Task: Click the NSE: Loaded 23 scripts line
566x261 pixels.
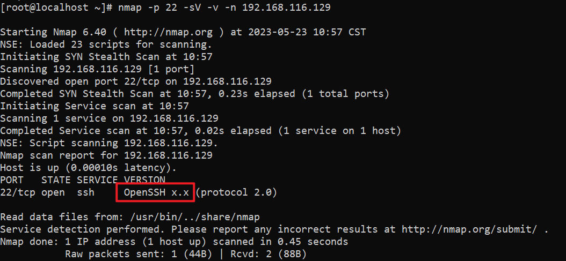Action: [106, 44]
